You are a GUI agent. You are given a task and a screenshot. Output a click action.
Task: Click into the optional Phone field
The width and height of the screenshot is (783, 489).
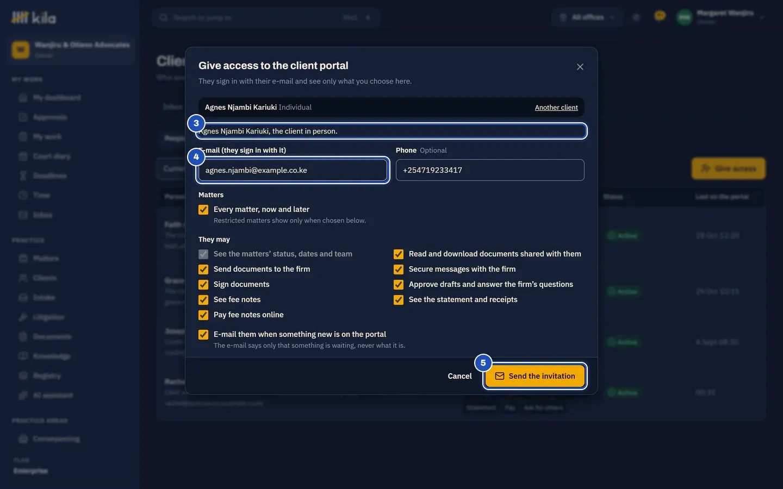[x=490, y=170]
